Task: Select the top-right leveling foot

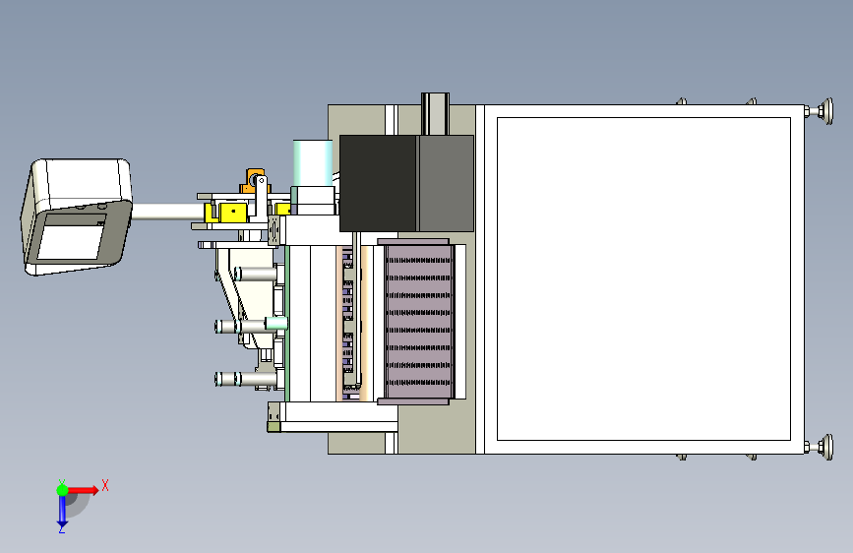Action: click(821, 111)
